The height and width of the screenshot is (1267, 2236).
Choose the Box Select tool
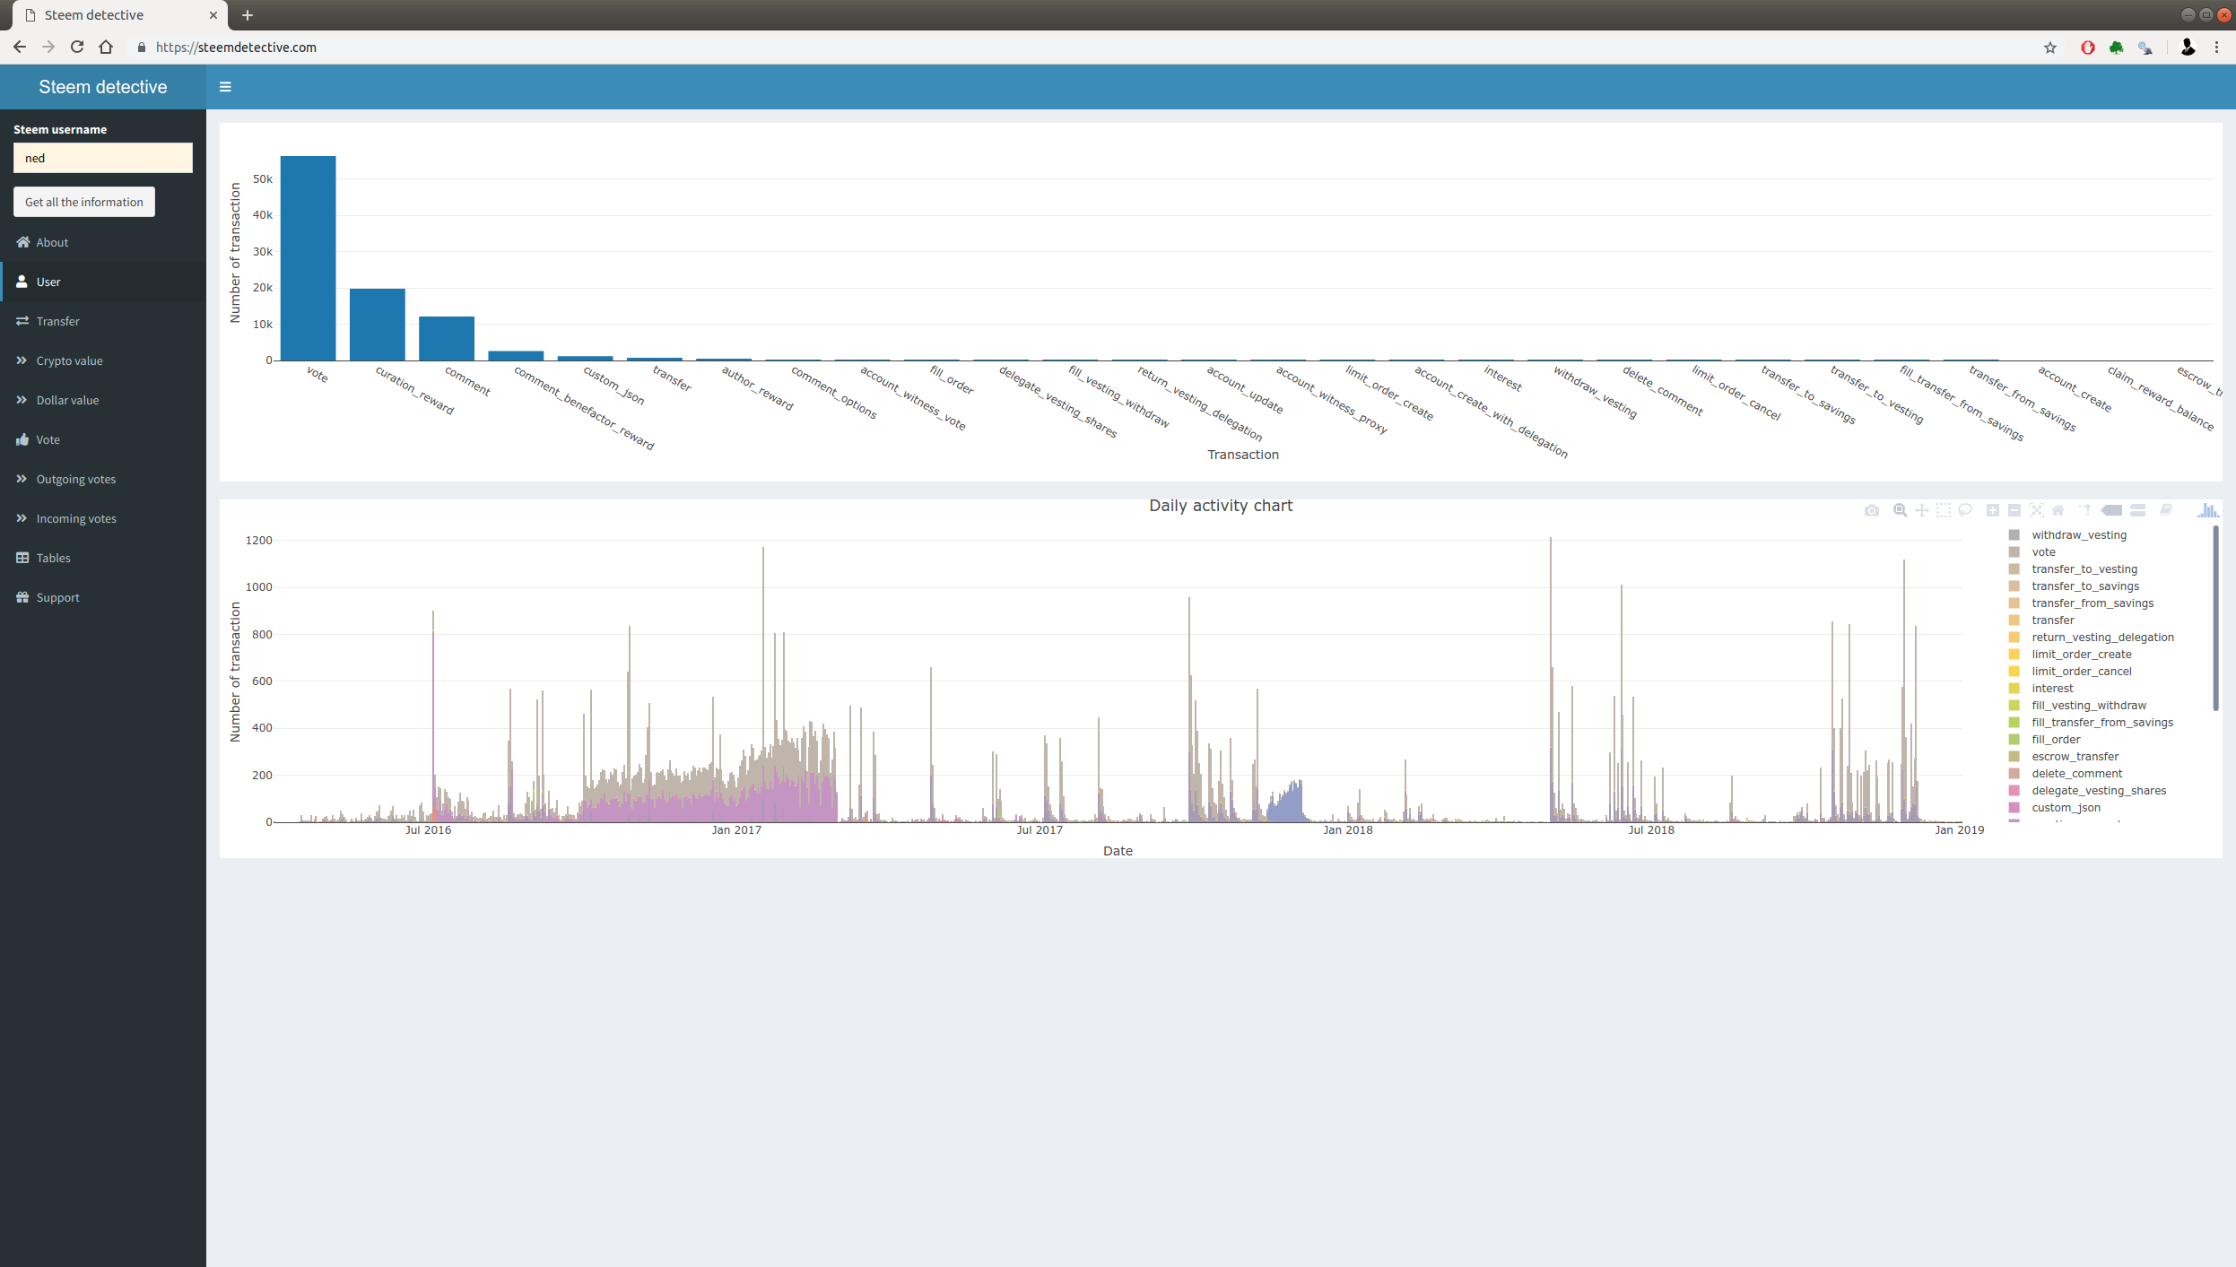point(1943,510)
